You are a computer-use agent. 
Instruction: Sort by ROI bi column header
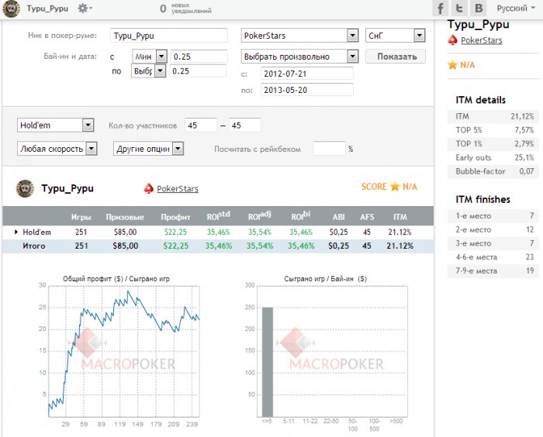click(x=301, y=216)
